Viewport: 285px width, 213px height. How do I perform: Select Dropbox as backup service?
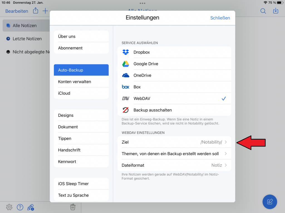tap(174, 52)
